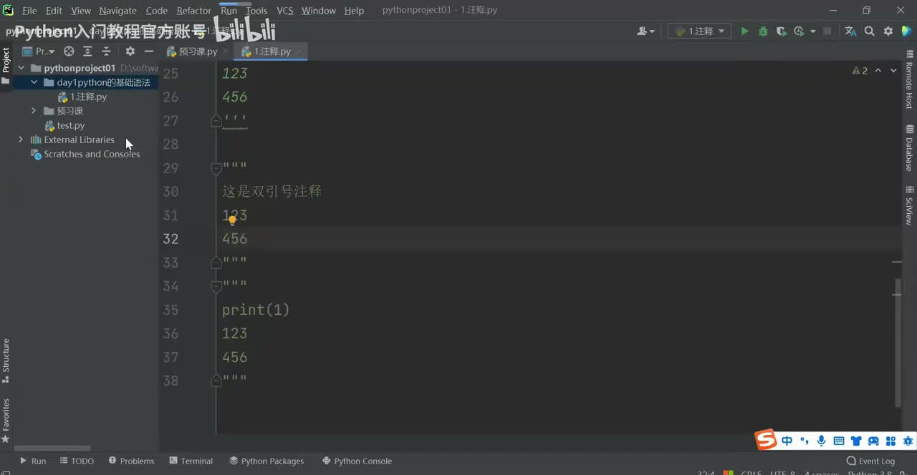The height and width of the screenshot is (475, 917).
Task: Click the PyCharm logo in the title bar
Action: (x=9, y=10)
